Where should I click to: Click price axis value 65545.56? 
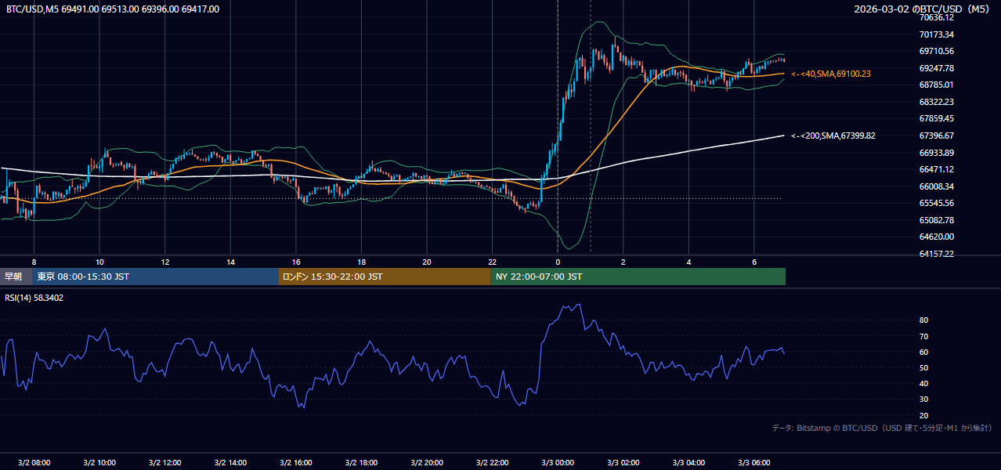[937, 203]
